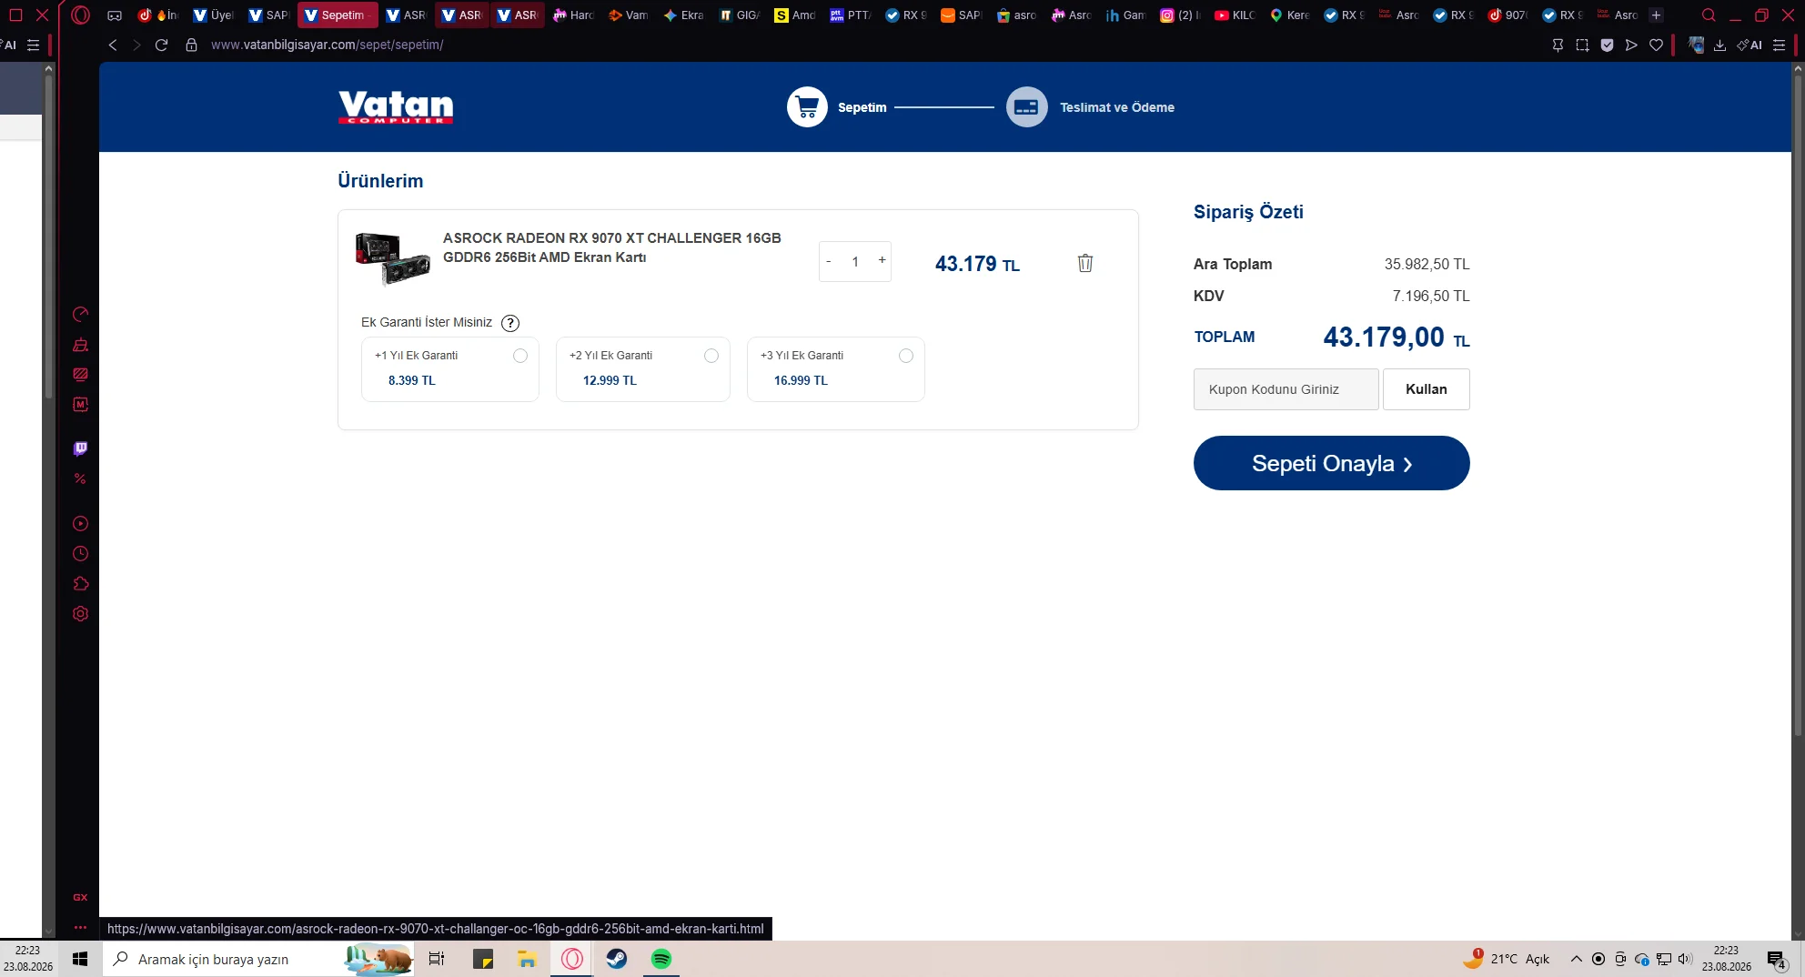Add page to bookmarks heart icon
The image size is (1805, 977).
click(1656, 45)
